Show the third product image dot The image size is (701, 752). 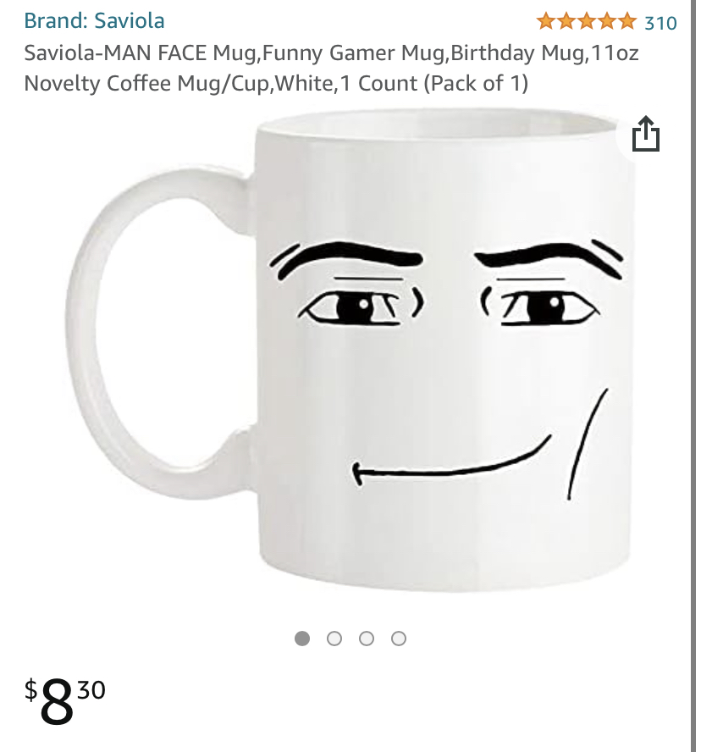pyautogui.click(x=367, y=639)
